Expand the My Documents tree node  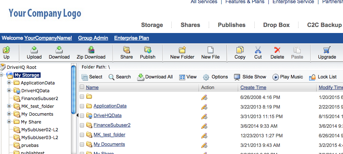(9, 114)
